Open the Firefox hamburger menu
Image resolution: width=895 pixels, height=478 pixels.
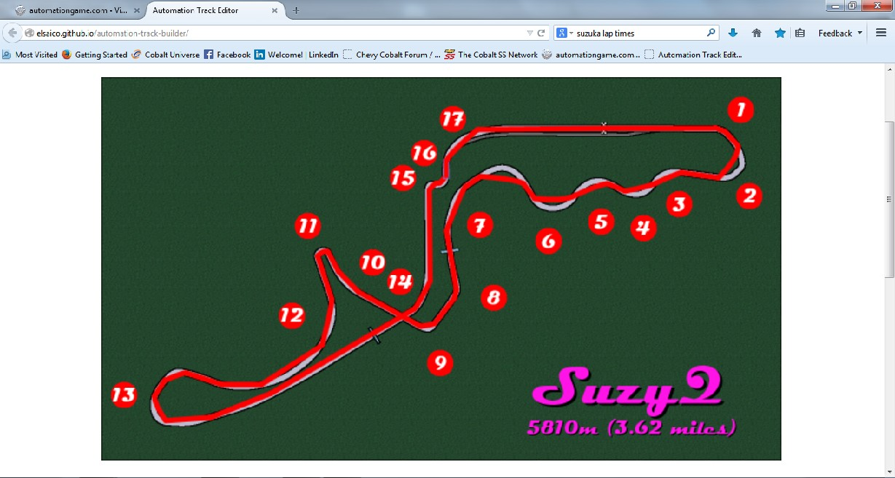click(x=881, y=33)
